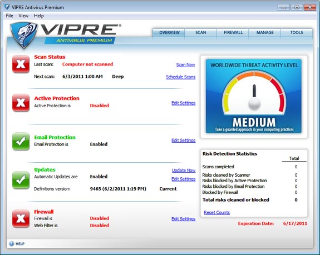Viewport: 320px width, 255px height.
Task: Click the title bar VIPRE app icon
Action: 7,7
